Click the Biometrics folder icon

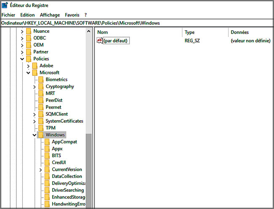(41, 79)
